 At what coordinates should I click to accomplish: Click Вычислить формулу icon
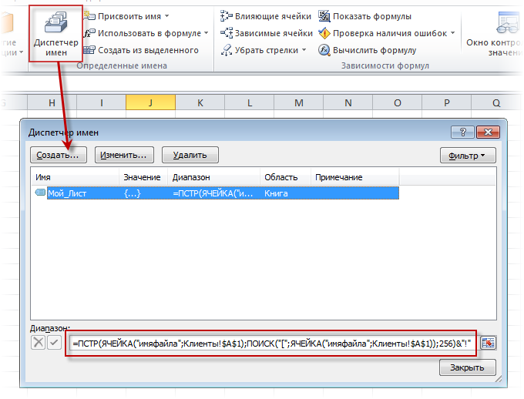pyautogui.click(x=324, y=50)
